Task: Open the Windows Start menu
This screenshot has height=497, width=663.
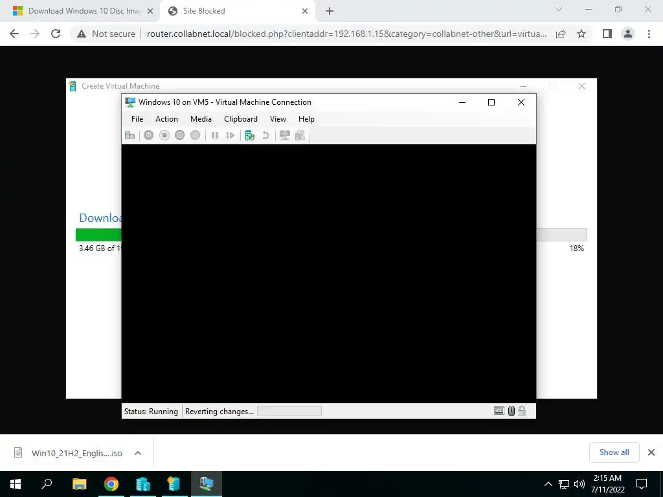Action: point(16,484)
